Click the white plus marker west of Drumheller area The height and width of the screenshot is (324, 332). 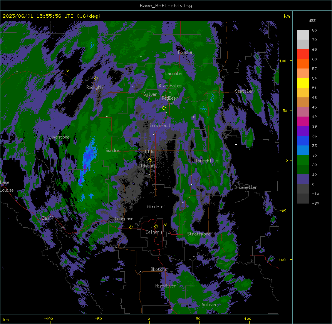[x=236, y=144]
